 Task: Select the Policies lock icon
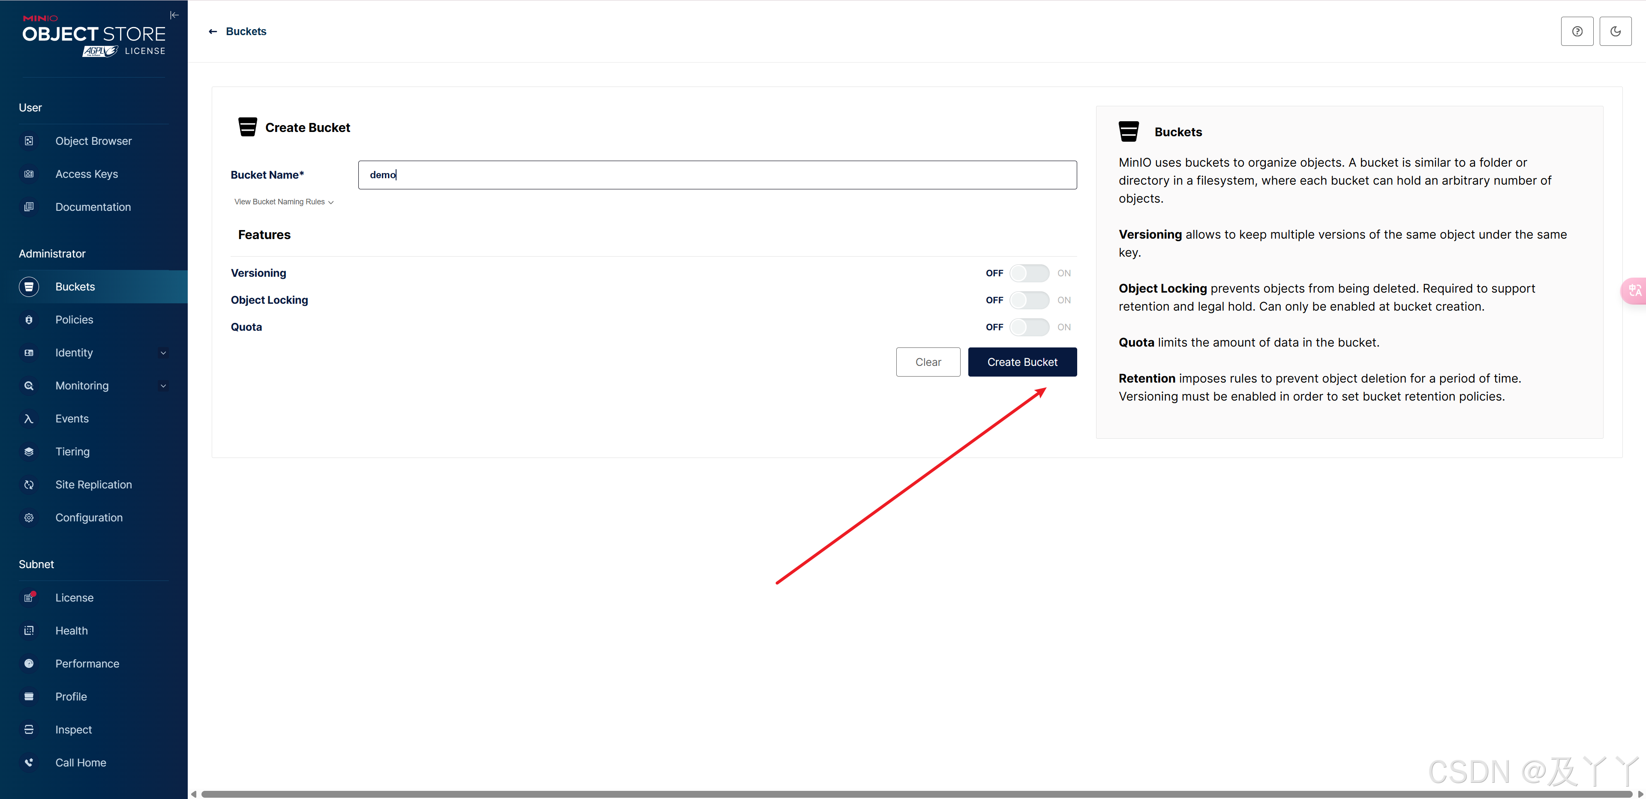[30, 319]
